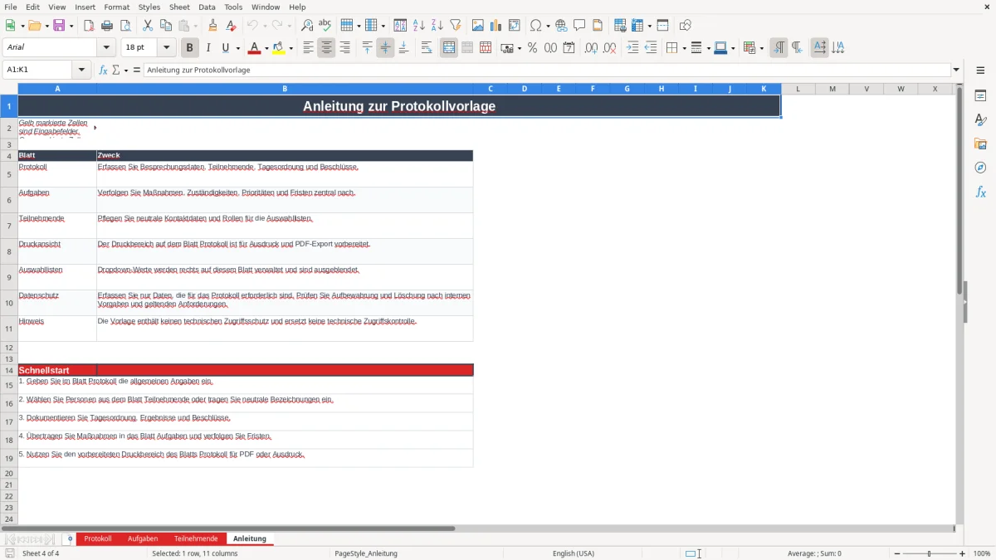
Task: Switch to the Aufgaben sheet tab
Action: [143, 539]
